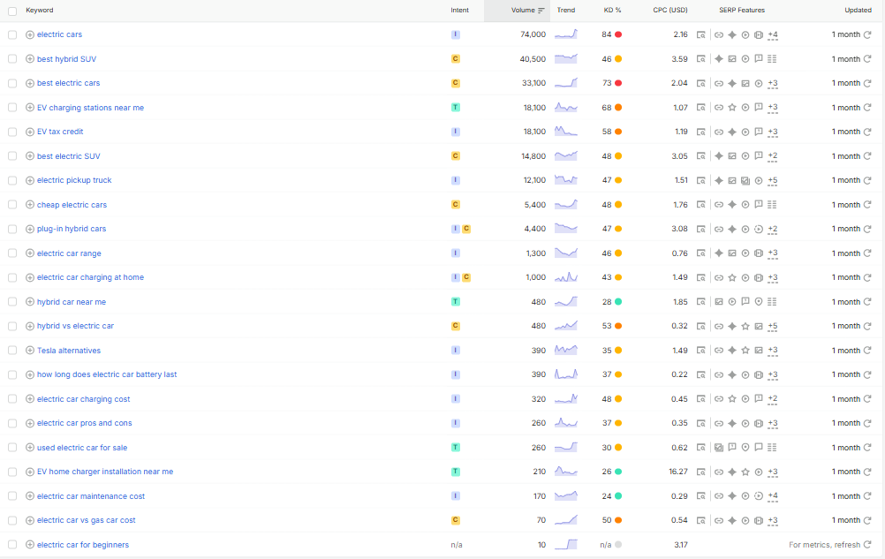Image resolution: width=885 pixels, height=559 pixels.
Task: Click 16.27 CPC value for EV home charger
Action: pyautogui.click(x=677, y=472)
